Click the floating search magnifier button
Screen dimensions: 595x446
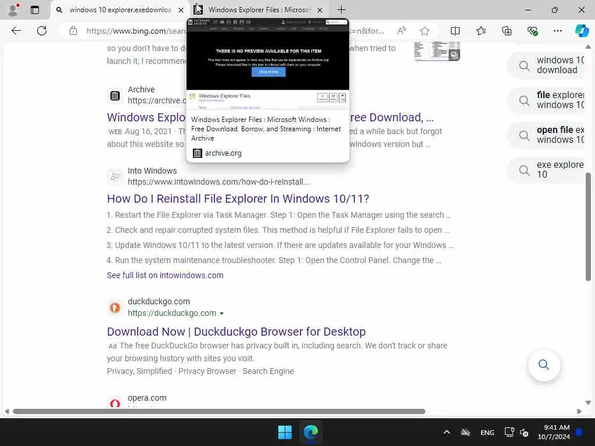coord(544,365)
